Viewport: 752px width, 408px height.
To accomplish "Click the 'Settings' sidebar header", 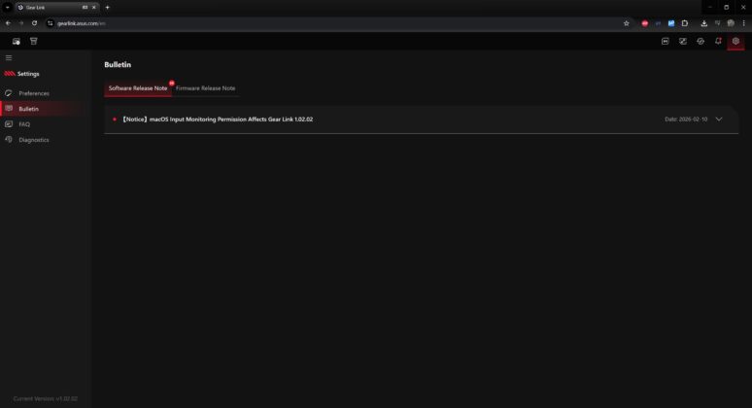I will [28, 74].
